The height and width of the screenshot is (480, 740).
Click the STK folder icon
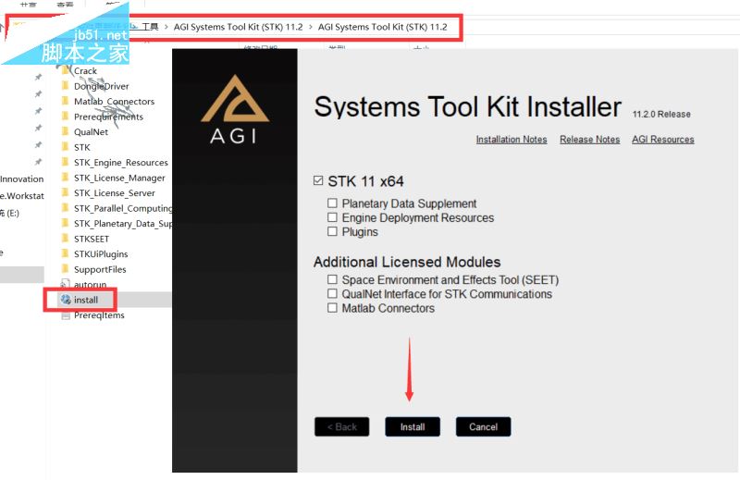[x=66, y=147]
